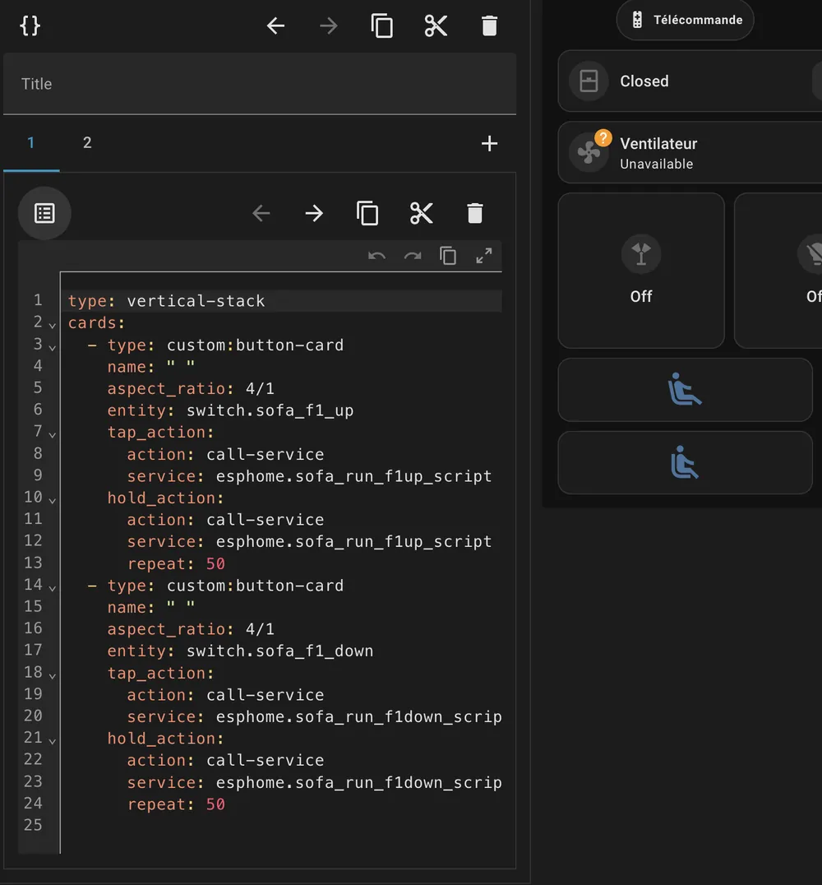Image resolution: width=822 pixels, height=885 pixels.
Task: Expand code editor to fullscreen
Action: pos(484,257)
